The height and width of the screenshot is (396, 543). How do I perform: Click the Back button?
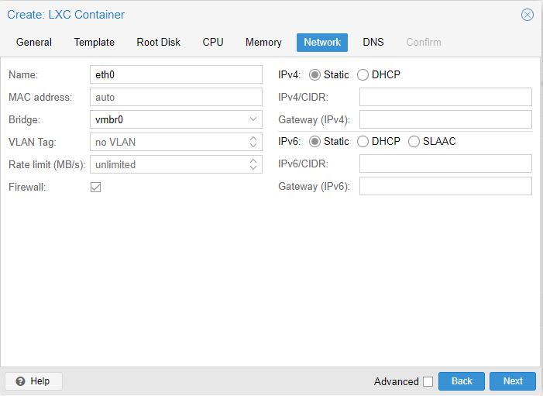coord(462,381)
